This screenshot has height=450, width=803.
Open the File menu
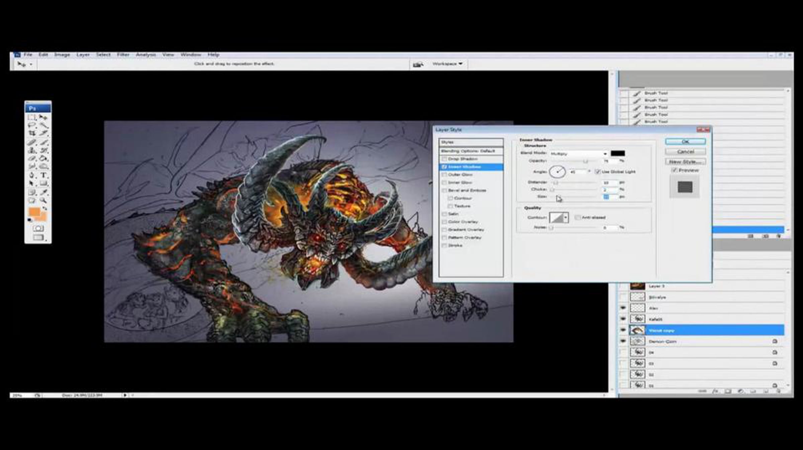coord(28,55)
